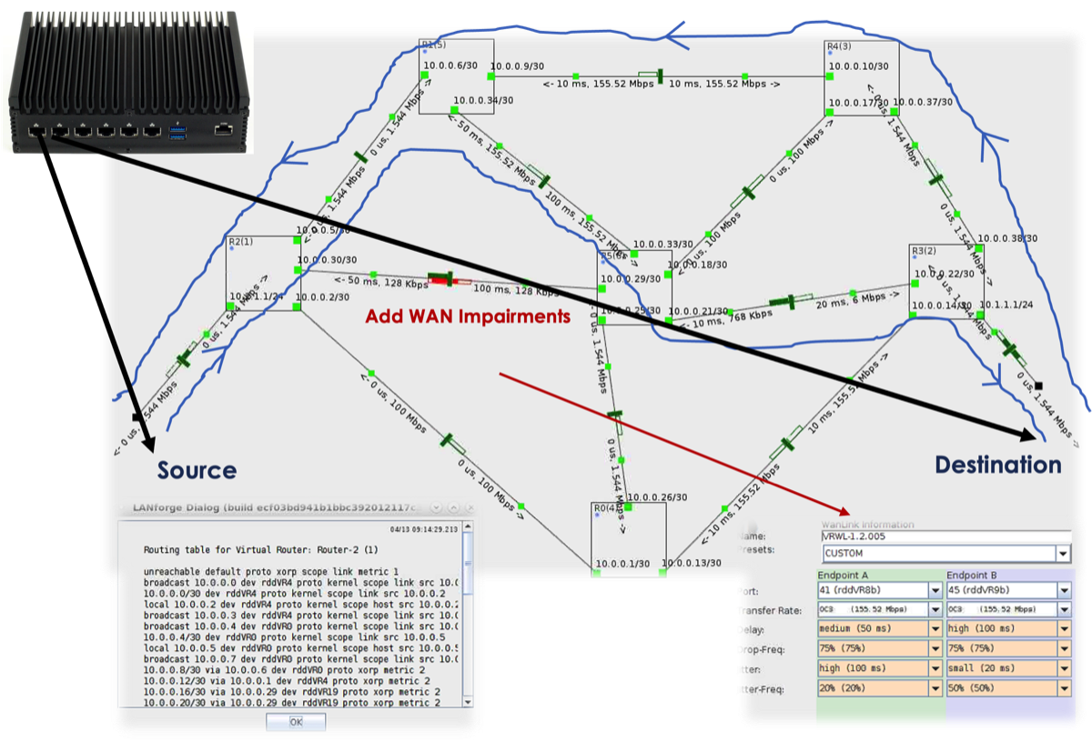1092x742 pixels.
Task: Click the 10.0.0.38/30 interface label
Action: click(x=1006, y=238)
